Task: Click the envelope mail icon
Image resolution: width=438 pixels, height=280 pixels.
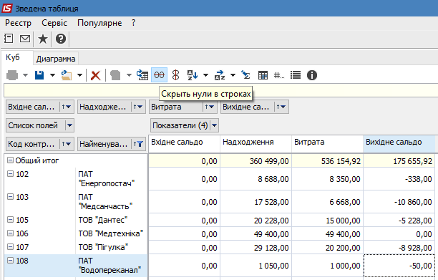Action: point(25,39)
